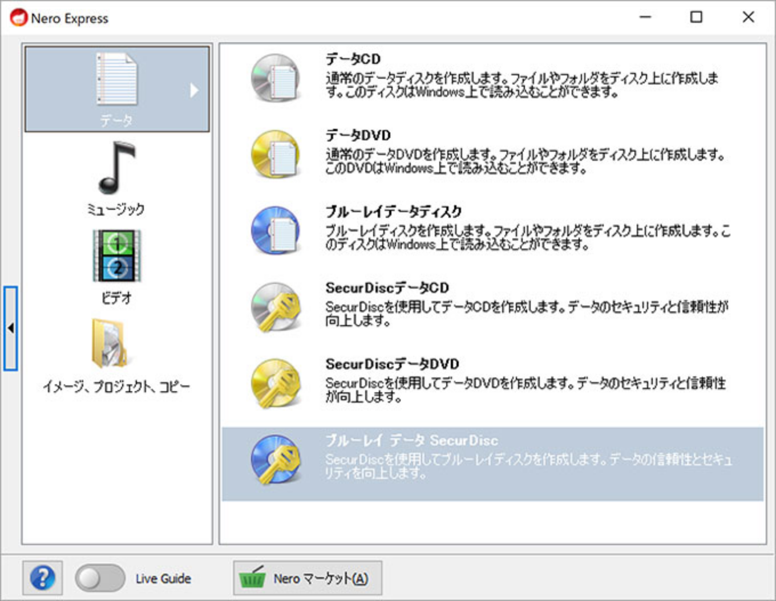
Task: Minimize the Nero Express window
Action: (645, 17)
